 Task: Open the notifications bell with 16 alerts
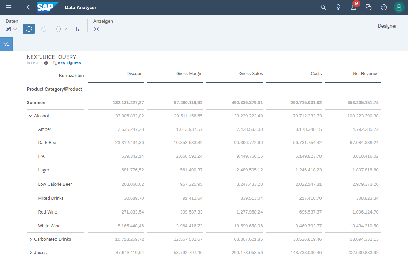point(353,7)
